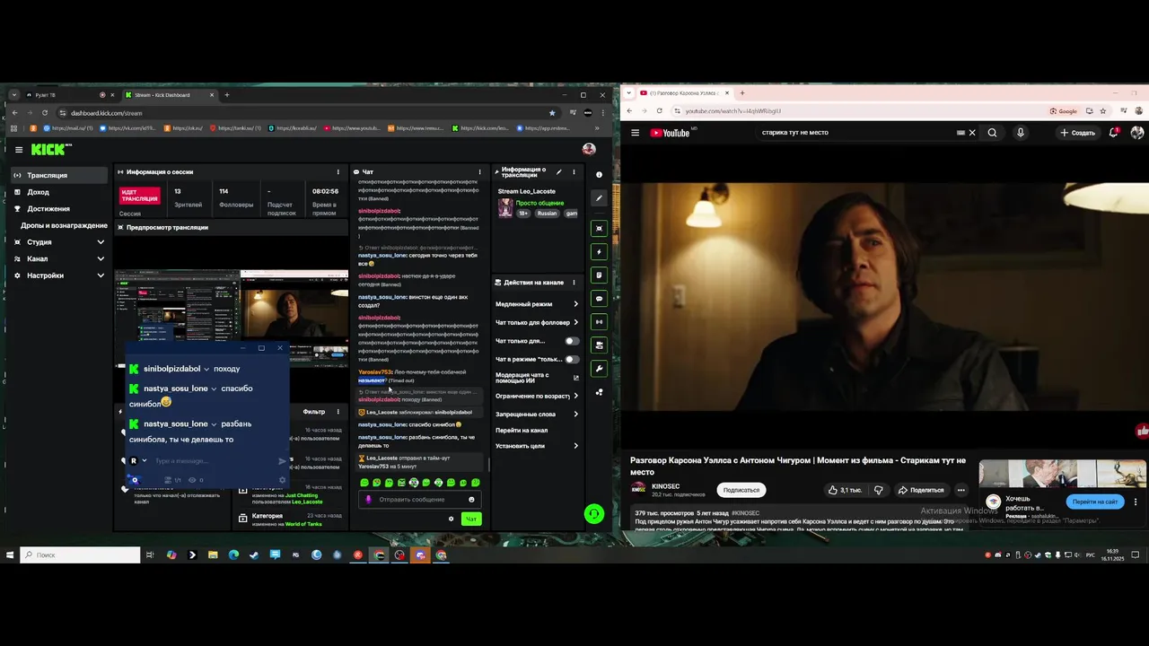Screen dimensions: 1149x646
Task: Open Модерация чата с помощью ИИ
Action: [x=537, y=378]
